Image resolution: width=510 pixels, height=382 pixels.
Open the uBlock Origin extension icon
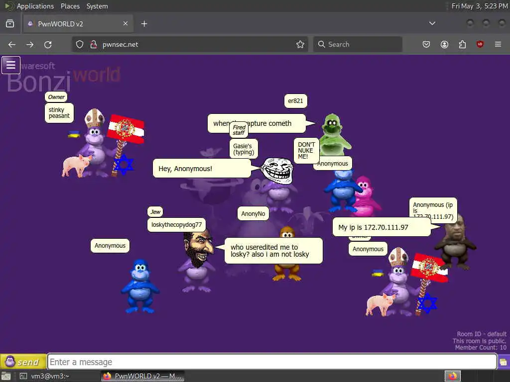(480, 44)
